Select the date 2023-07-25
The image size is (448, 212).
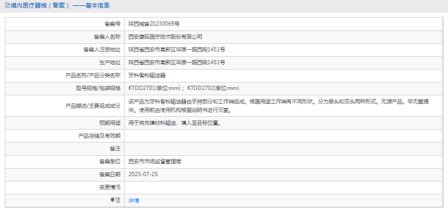coord(143,175)
